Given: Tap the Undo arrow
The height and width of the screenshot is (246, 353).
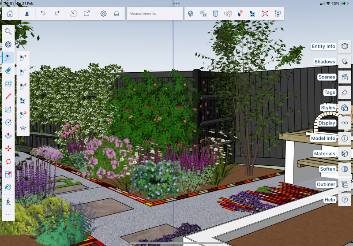Looking at the screenshot, I should [x=43, y=14].
